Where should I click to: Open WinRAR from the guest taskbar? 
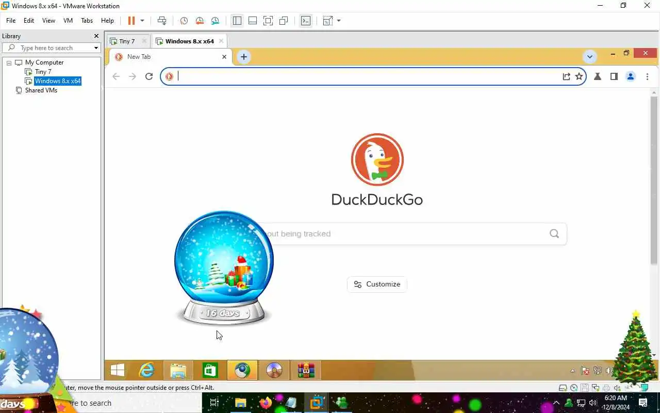coord(306,370)
